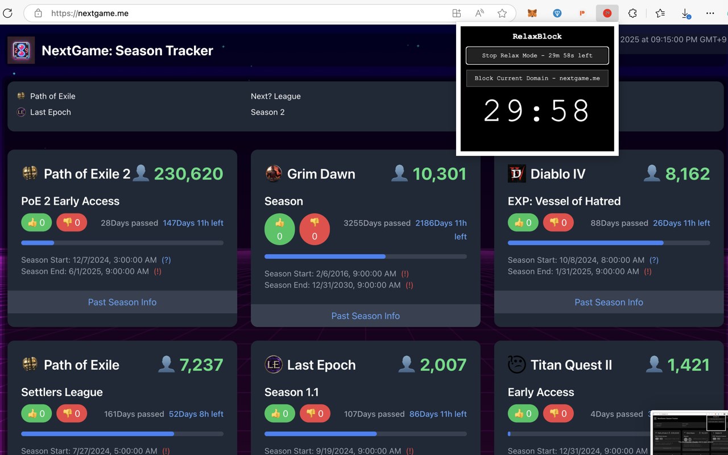Click player icon beside 230,620
Image resolution: width=728 pixels, height=455 pixels.
[x=141, y=173]
